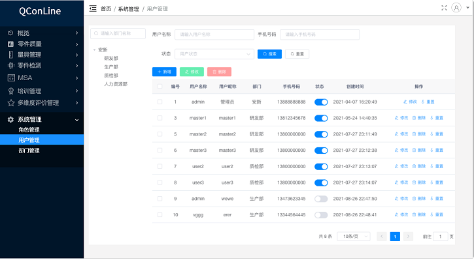The height and width of the screenshot is (260, 474).
Task: Select 人力资源部 in department tree
Action: point(116,84)
